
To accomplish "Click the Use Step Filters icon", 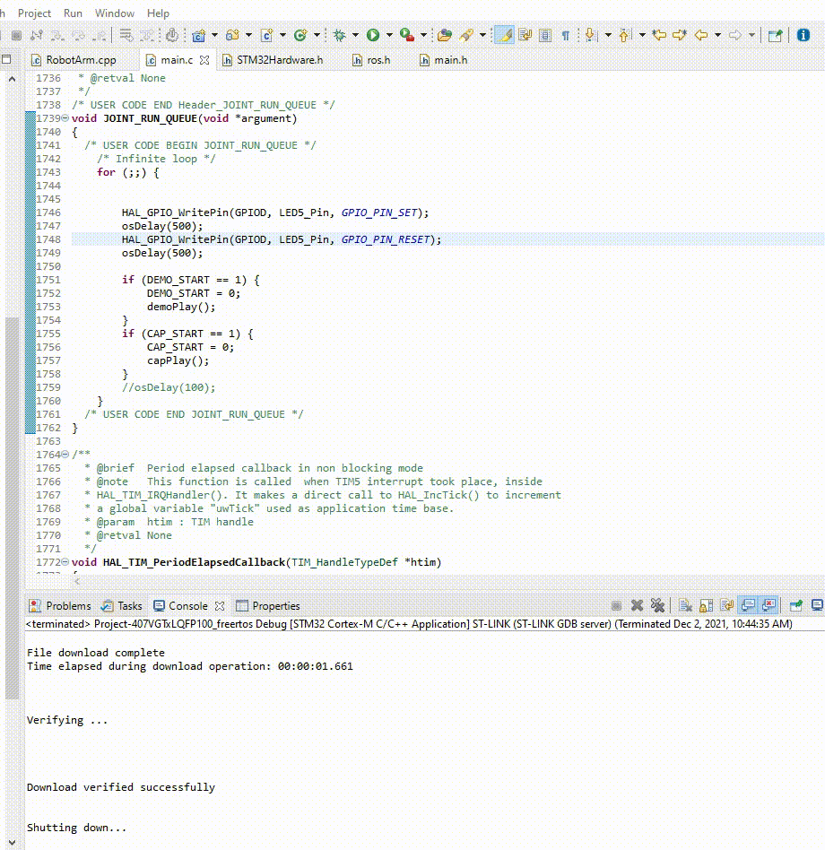I will point(147,36).
